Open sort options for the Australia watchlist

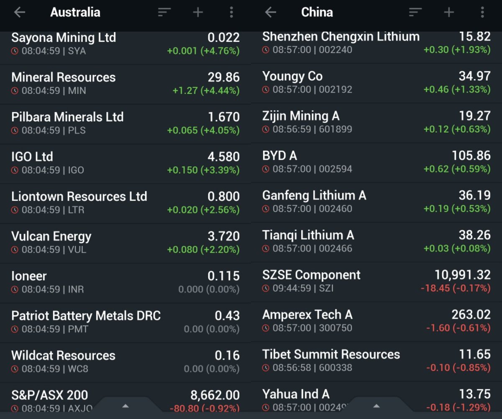pyautogui.click(x=164, y=12)
